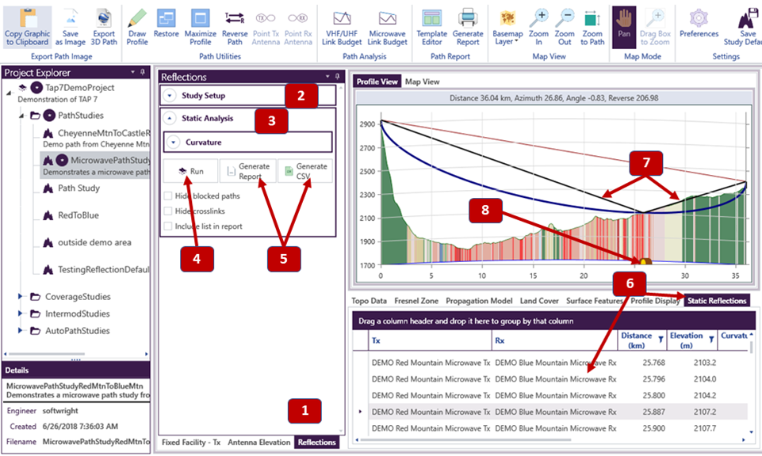Click the Draw Profile pencil icon

136,17
